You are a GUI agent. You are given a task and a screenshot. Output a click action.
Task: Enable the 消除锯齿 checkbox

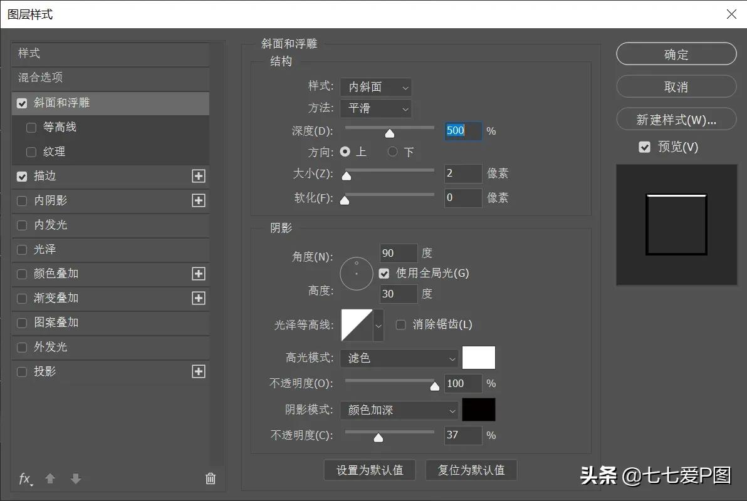[x=401, y=325]
